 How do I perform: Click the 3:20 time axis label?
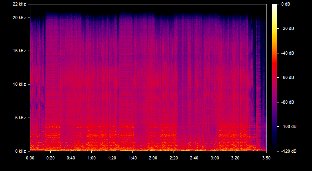pyautogui.click(x=235, y=158)
